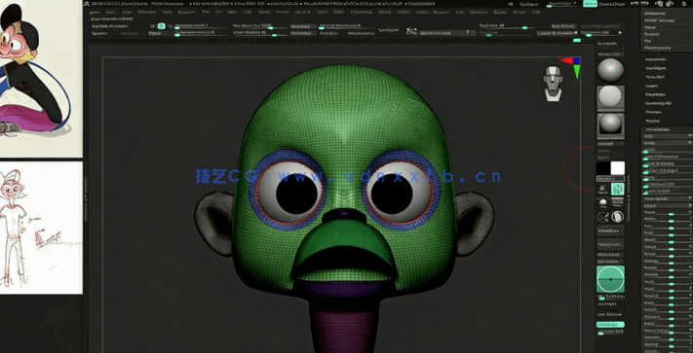Click the head-shaped camera view icon in the viewport
Screen dimensions: 693x353
pyautogui.click(x=553, y=84)
